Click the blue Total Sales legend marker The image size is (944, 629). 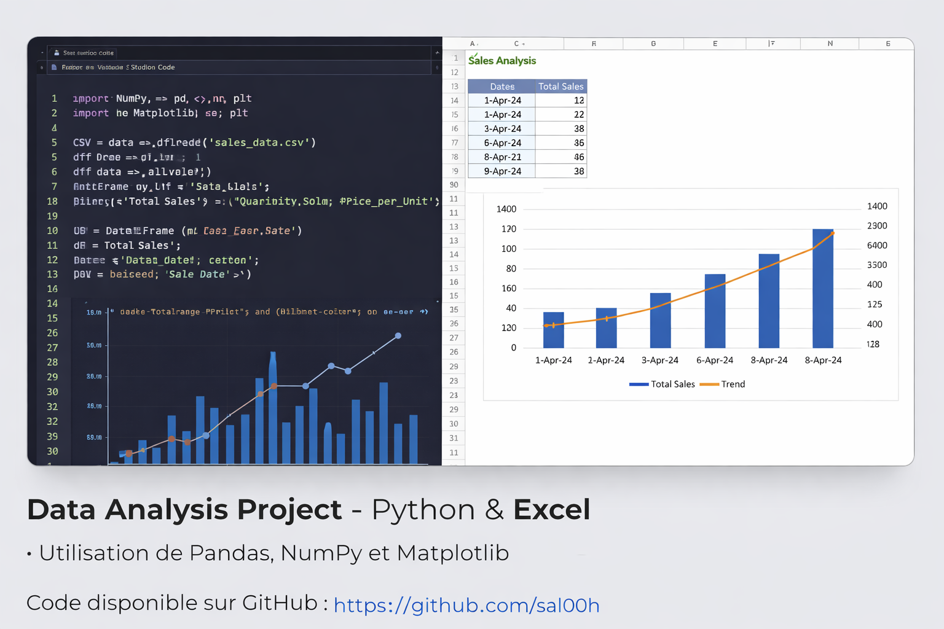point(639,385)
